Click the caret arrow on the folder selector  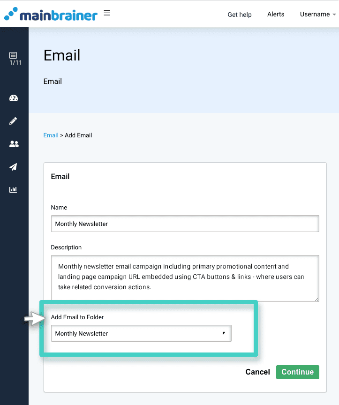(224, 333)
